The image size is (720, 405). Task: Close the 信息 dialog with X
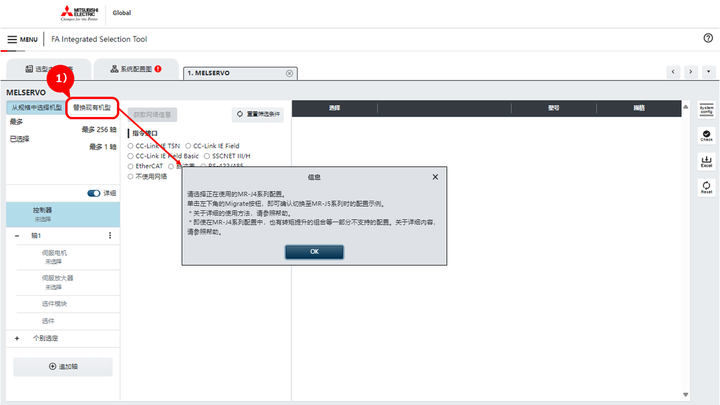(435, 177)
